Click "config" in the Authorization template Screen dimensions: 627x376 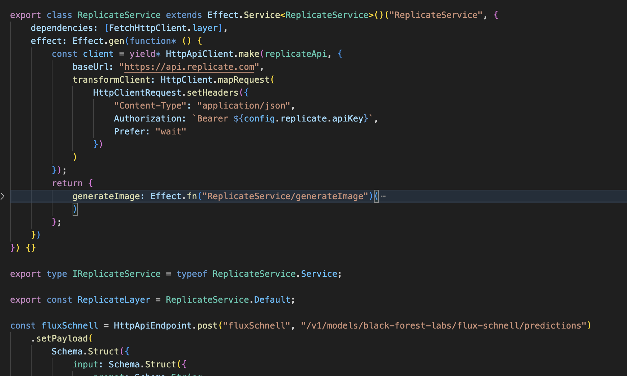(x=259, y=119)
